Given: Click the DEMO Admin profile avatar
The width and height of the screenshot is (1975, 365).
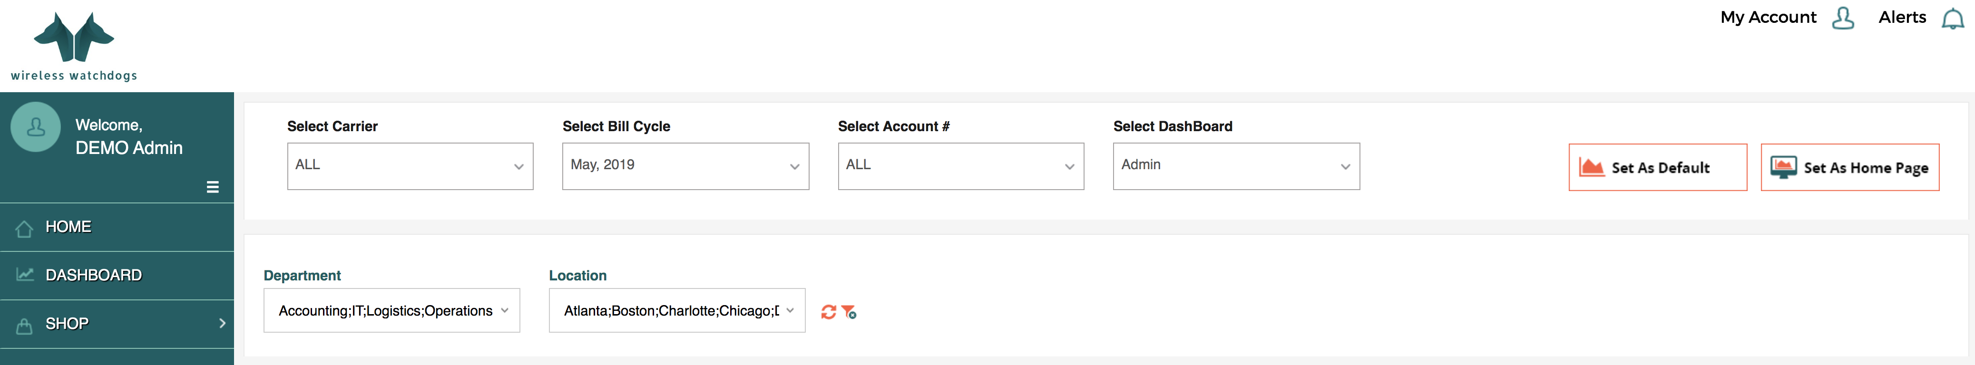Looking at the screenshot, I should pos(35,127).
